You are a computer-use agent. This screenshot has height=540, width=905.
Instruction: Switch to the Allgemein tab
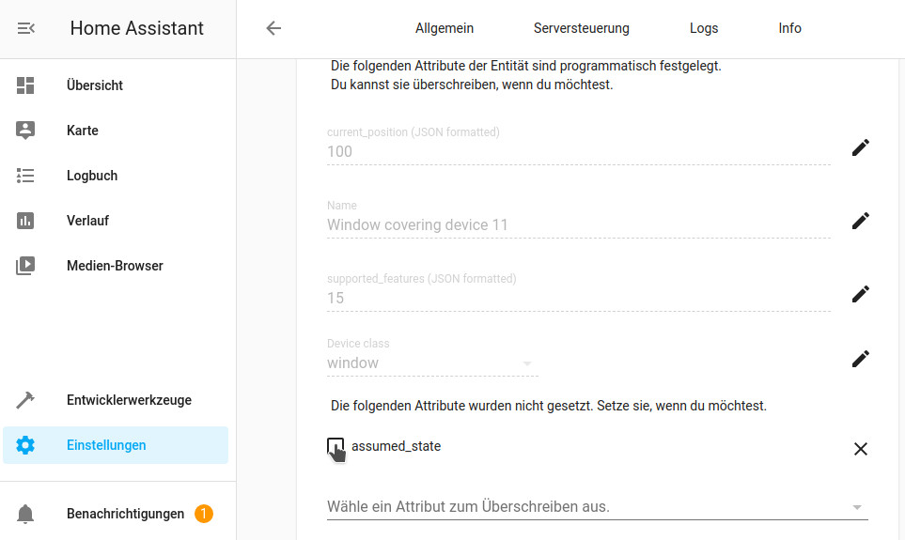pos(445,28)
